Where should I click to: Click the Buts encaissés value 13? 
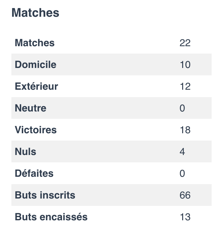tap(185, 217)
